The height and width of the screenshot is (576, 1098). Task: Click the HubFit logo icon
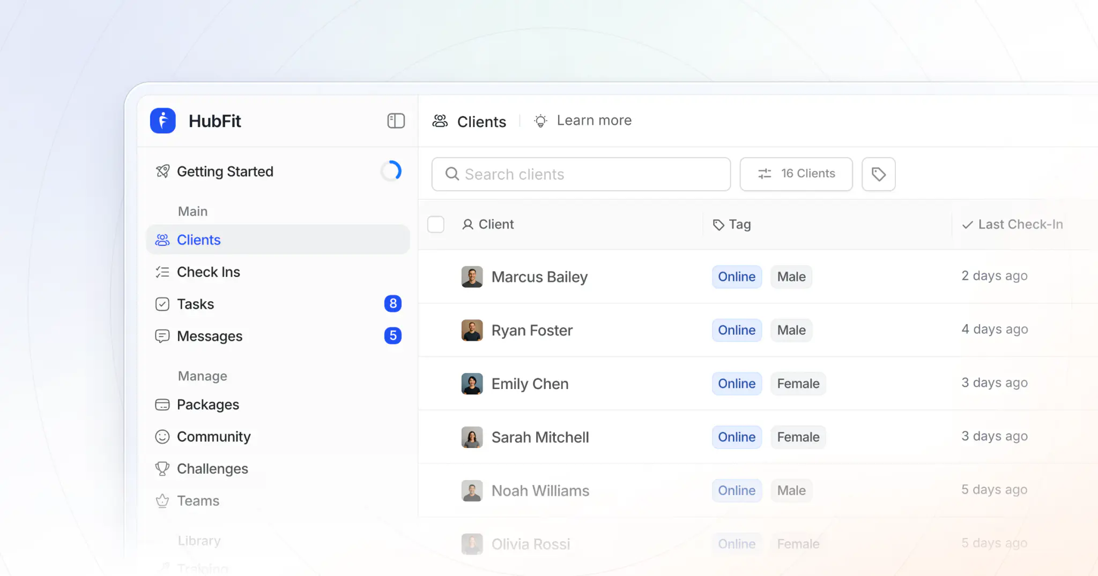coord(163,121)
